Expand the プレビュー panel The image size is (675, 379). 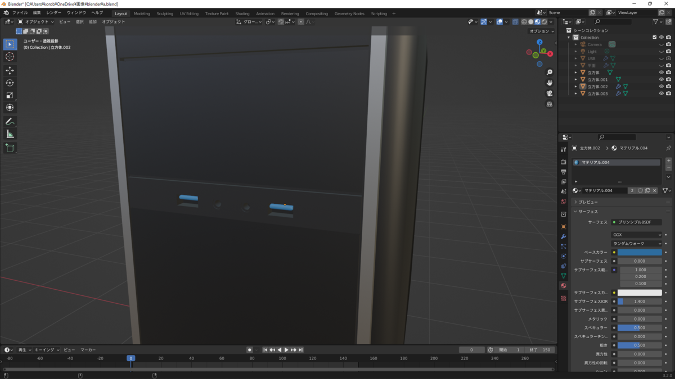tap(588, 202)
